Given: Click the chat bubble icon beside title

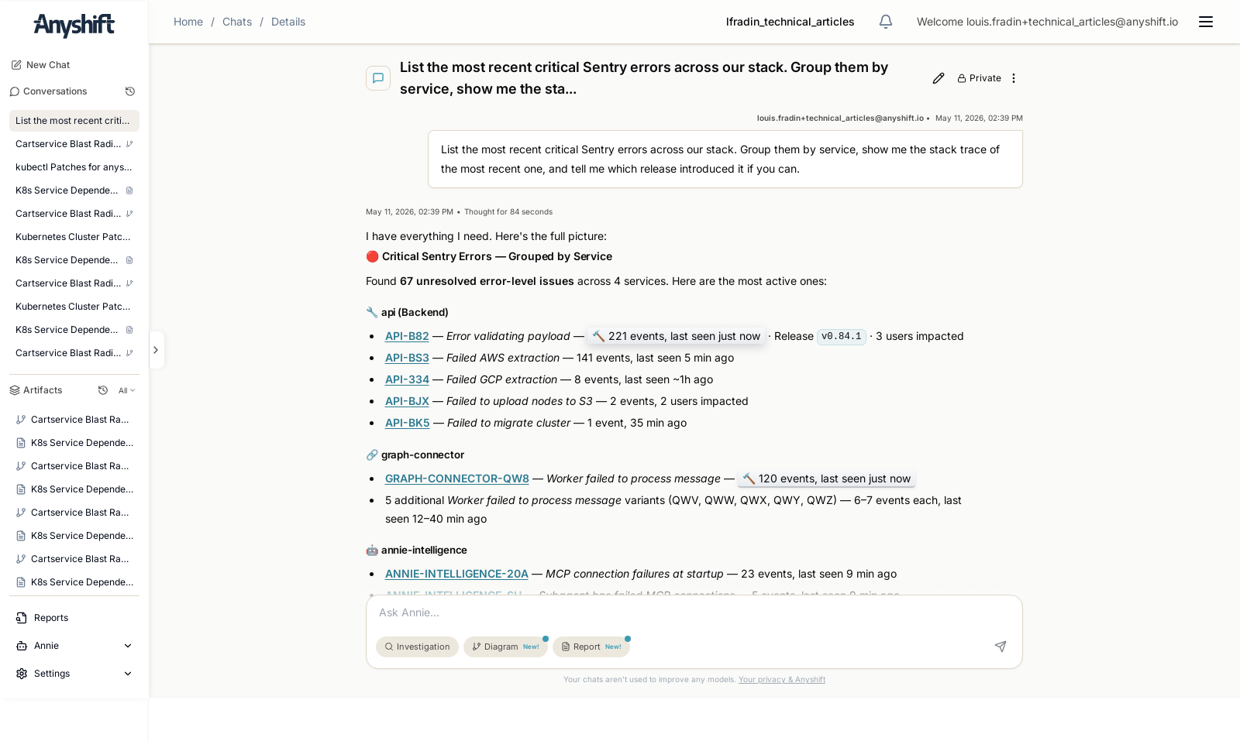Looking at the screenshot, I should tap(378, 78).
